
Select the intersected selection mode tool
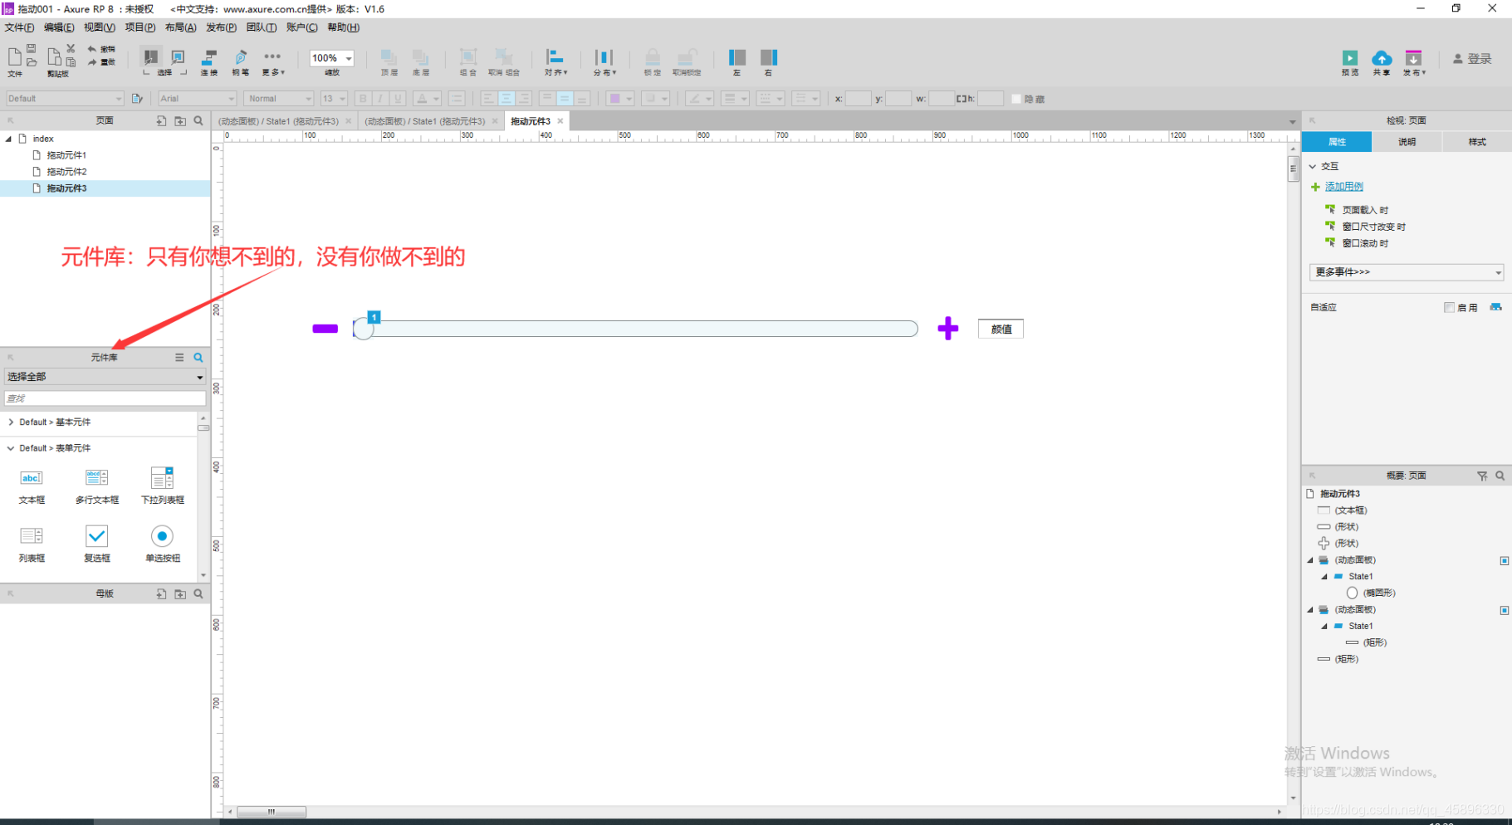click(150, 57)
